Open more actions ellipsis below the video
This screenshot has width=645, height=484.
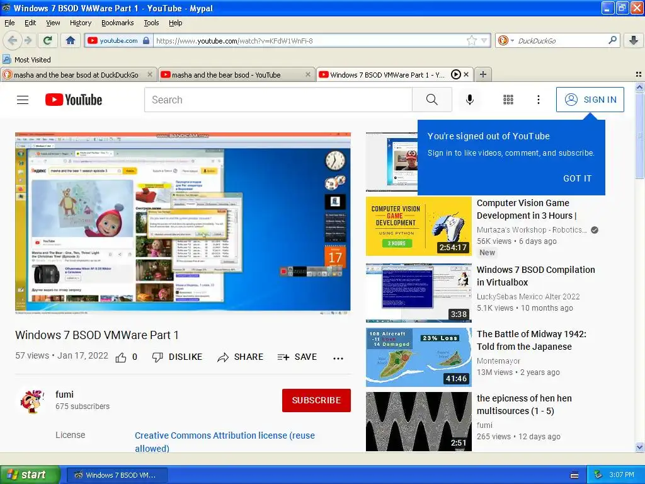[338, 358]
